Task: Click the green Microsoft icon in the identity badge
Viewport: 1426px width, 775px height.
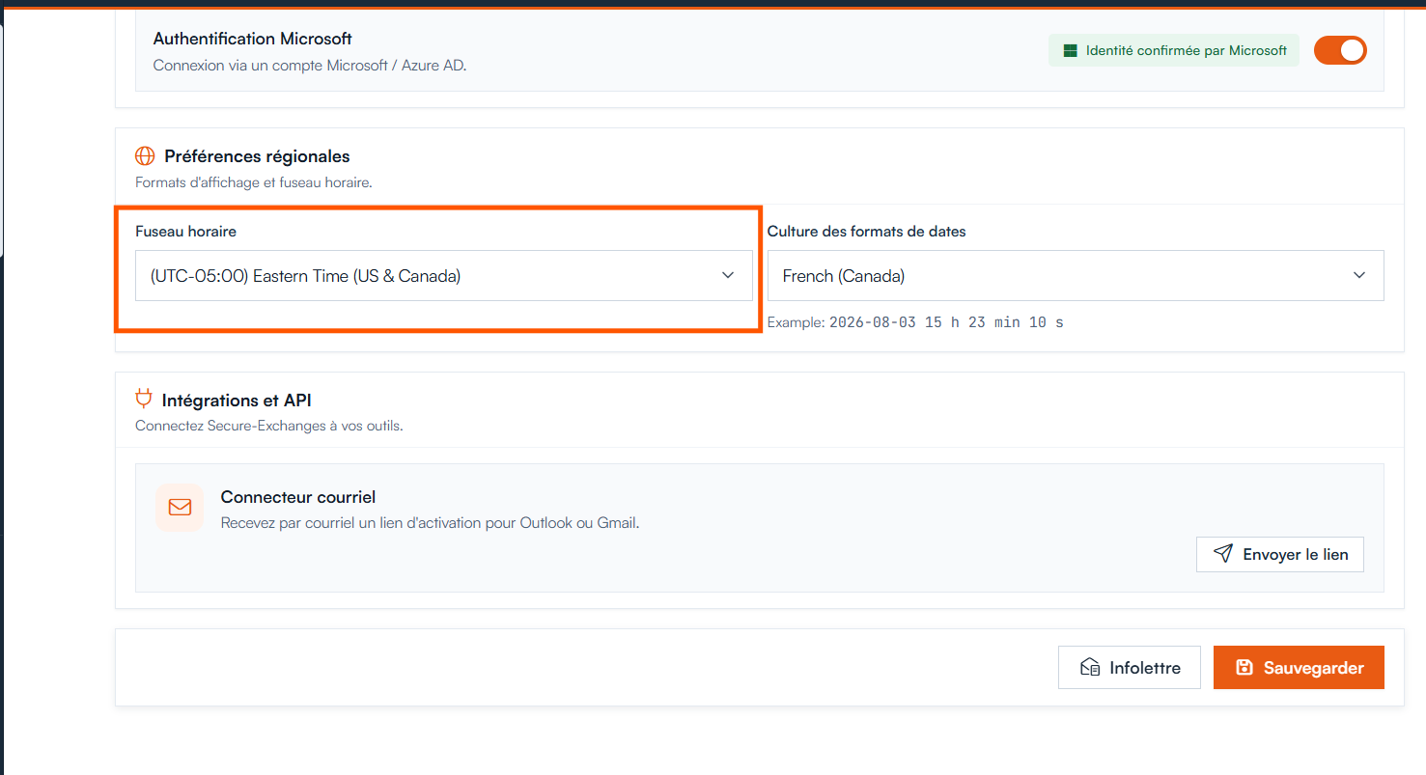Action: 1070,51
